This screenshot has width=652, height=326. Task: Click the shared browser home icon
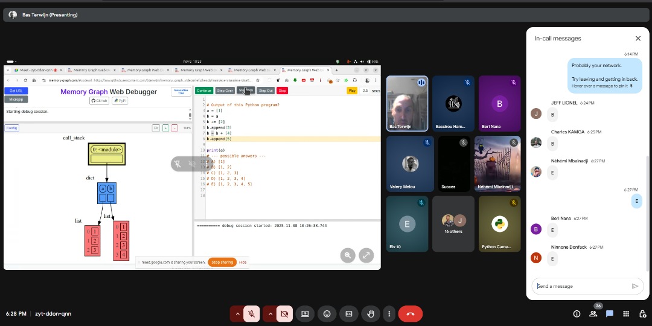(34, 80)
